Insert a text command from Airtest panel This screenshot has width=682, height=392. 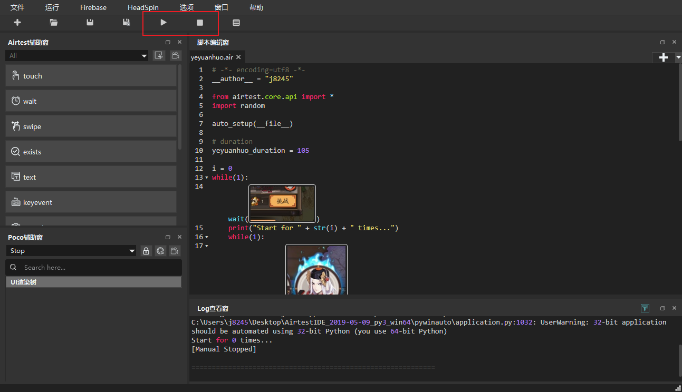click(91, 177)
